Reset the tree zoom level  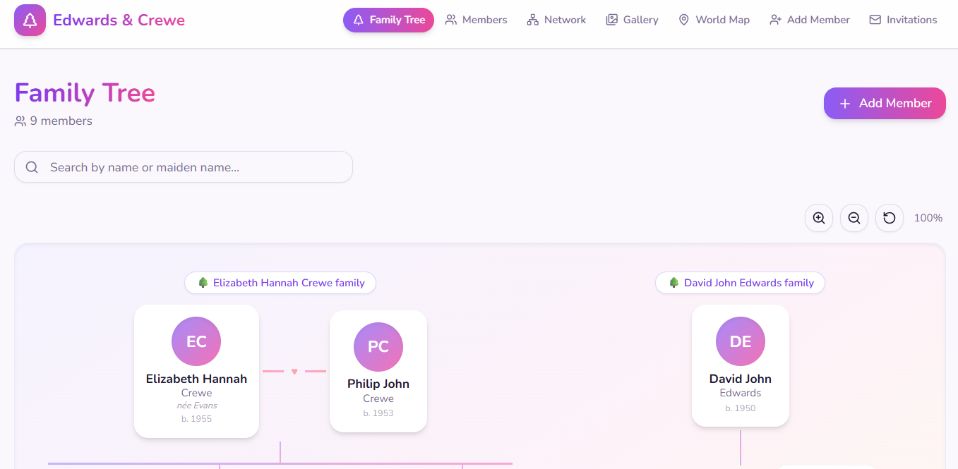pos(890,218)
